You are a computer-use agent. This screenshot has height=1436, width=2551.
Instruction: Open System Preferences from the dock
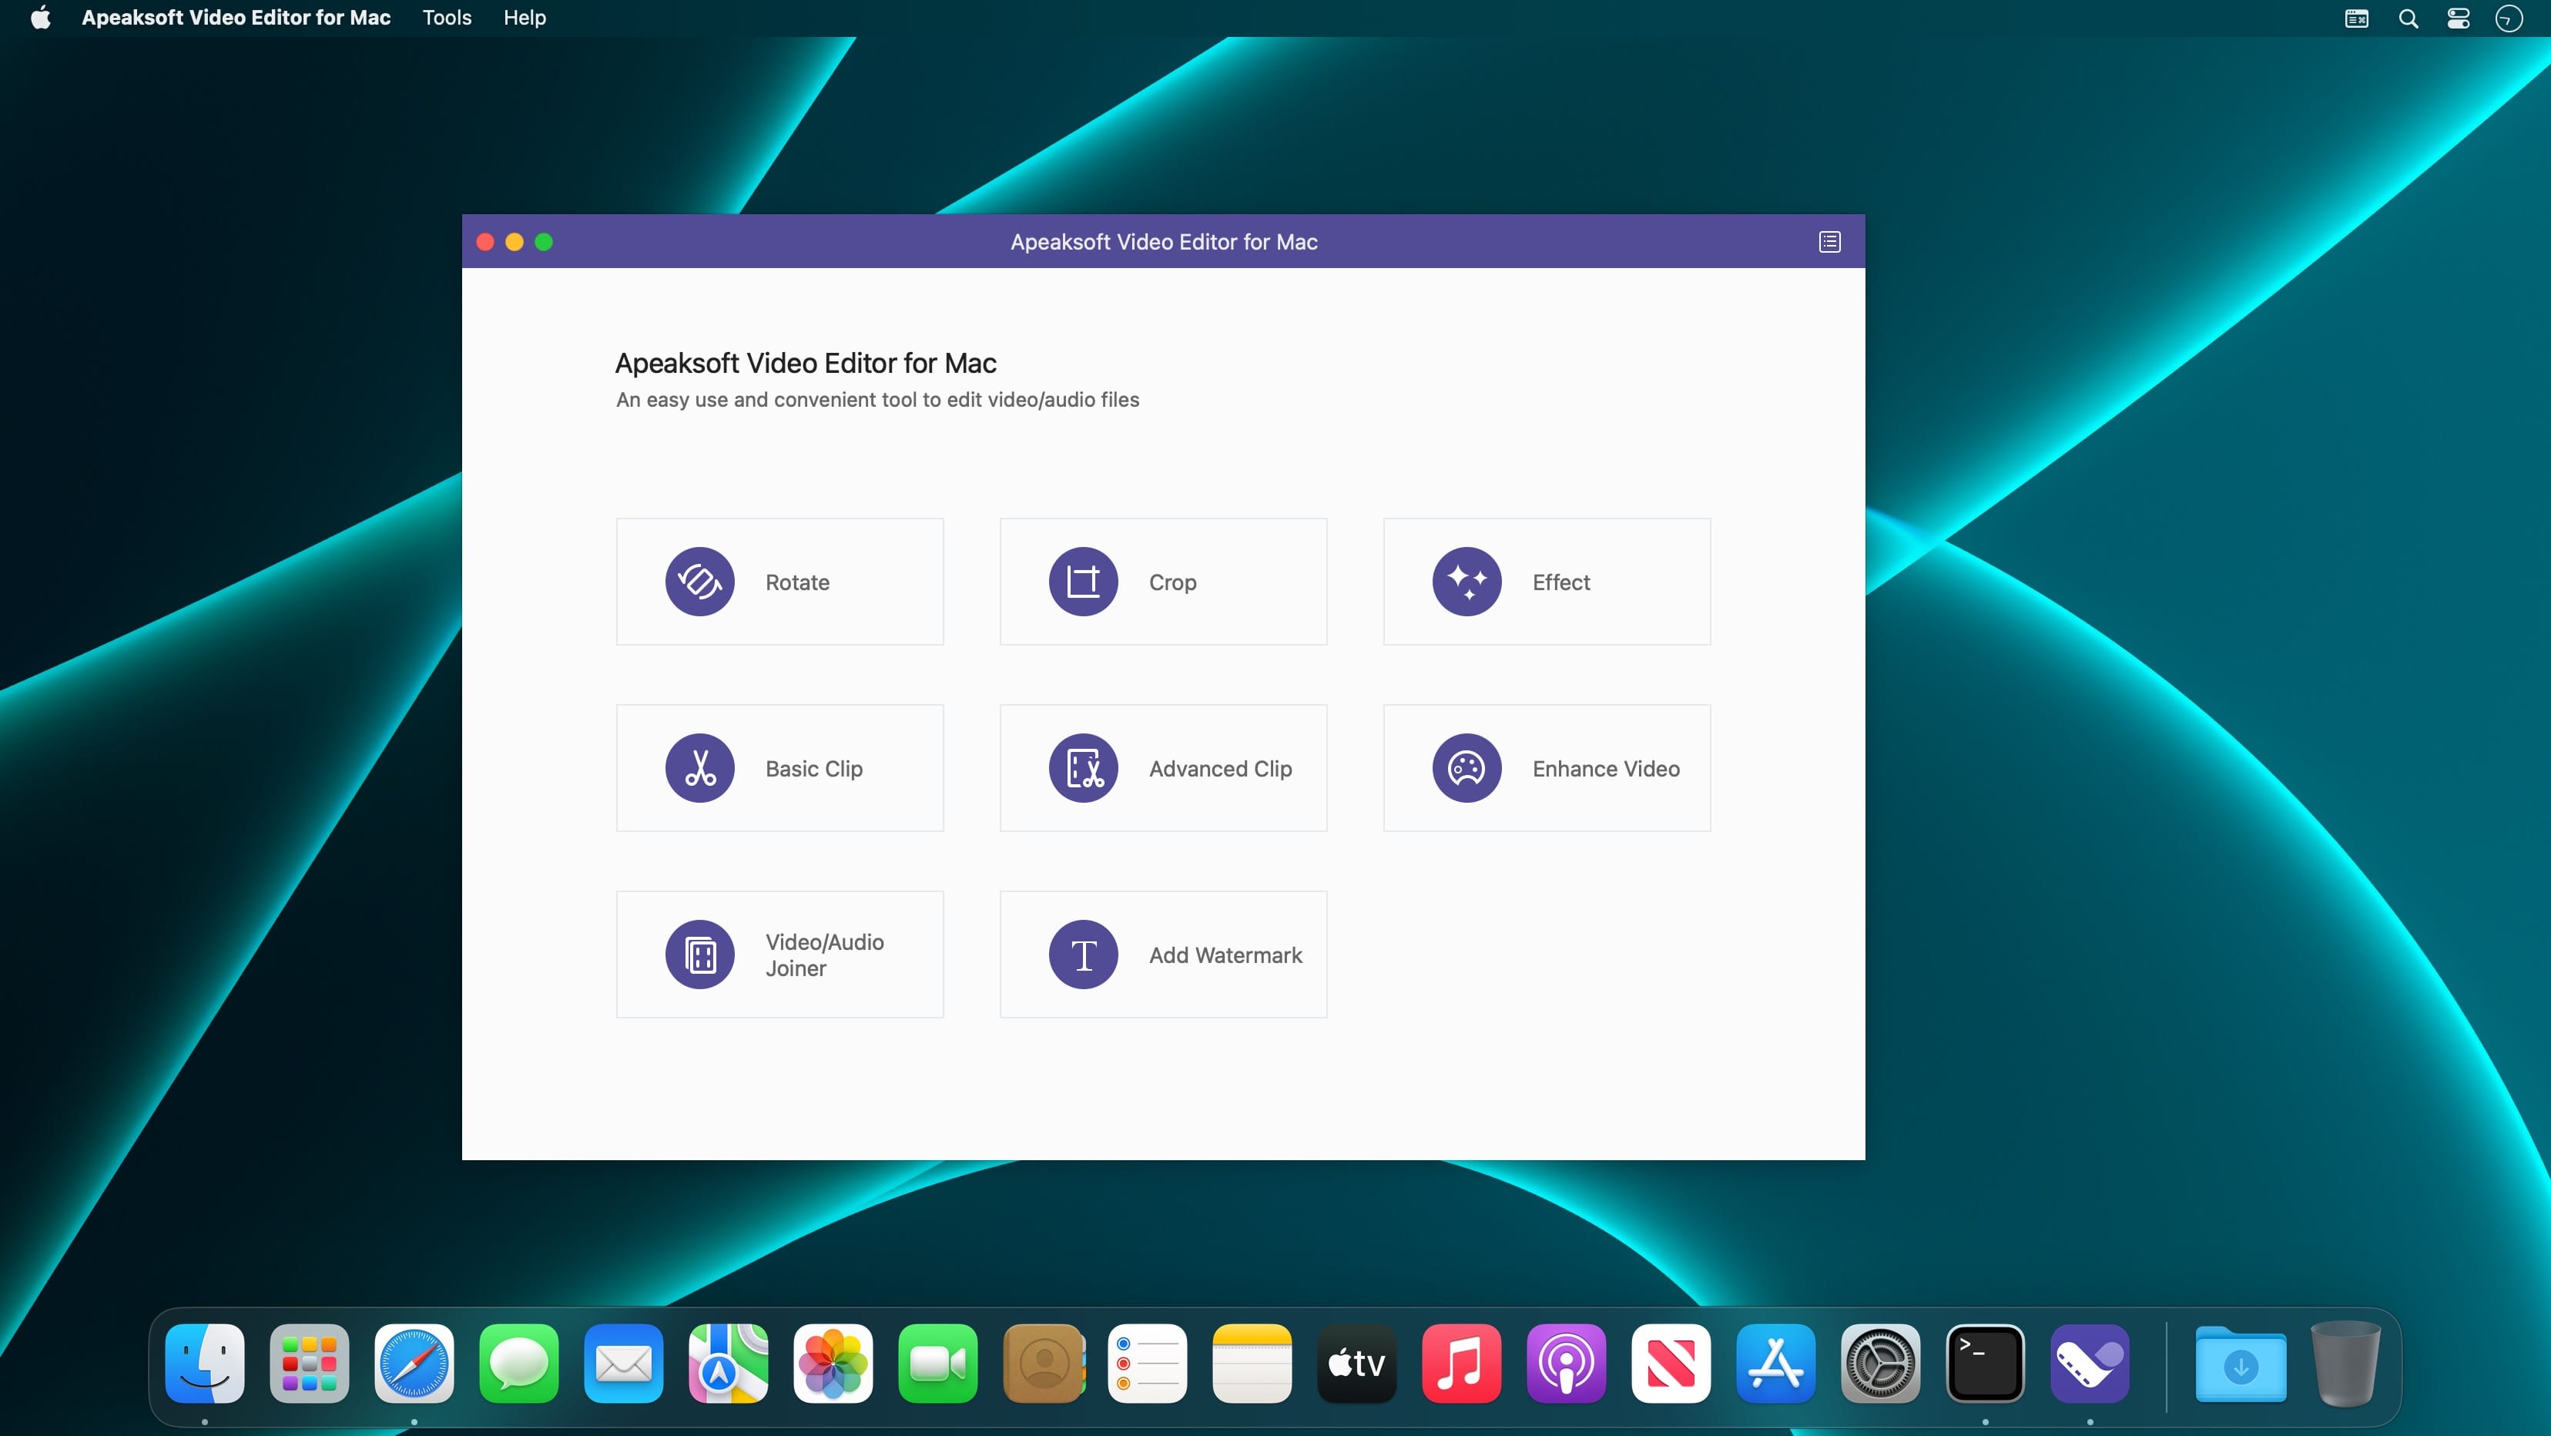coord(1879,1364)
